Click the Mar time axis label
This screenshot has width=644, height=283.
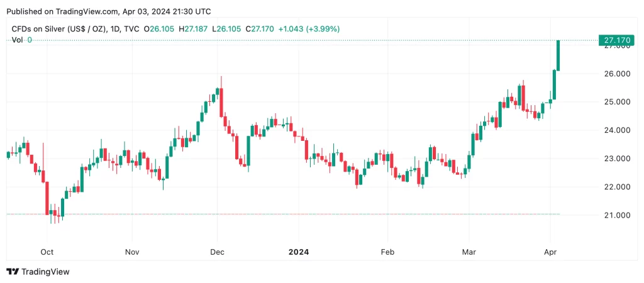(469, 252)
